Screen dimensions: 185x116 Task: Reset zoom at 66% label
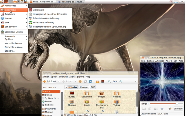pyautogui.click(x=115, y=81)
